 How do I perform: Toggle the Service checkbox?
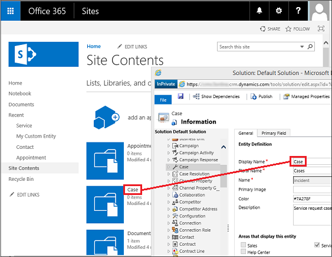[317, 245]
